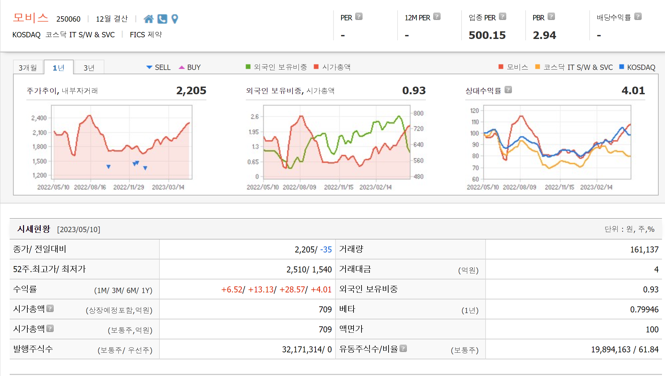Viewport: 665px width, 376px height.
Task: Open the PER help question icon
Action: tap(359, 17)
